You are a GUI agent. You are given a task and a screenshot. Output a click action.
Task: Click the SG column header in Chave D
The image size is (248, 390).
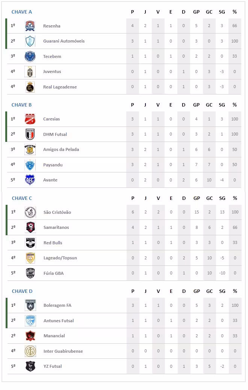[222, 291]
